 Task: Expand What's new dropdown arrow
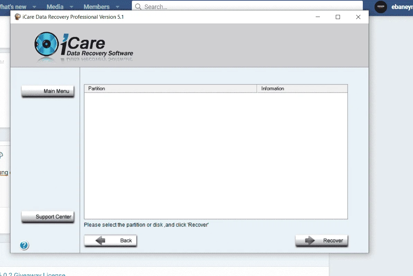pyautogui.click(x=34, y=7)
